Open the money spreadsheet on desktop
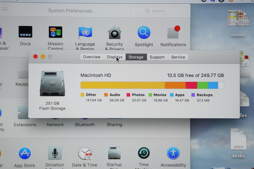Screen dimensions: 254x169 238,18
